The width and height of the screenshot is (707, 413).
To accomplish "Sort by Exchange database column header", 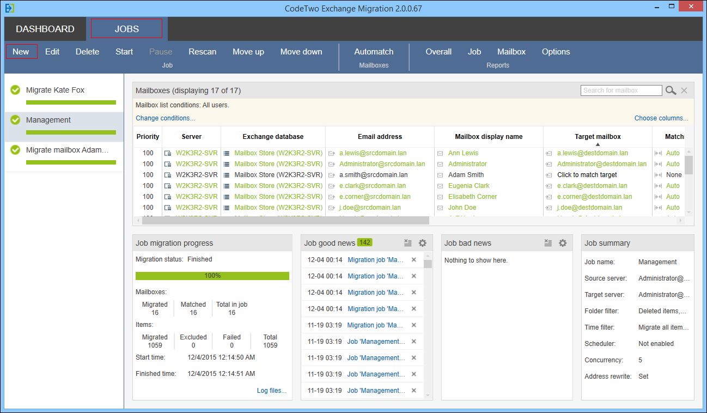I will coord(273,137).
